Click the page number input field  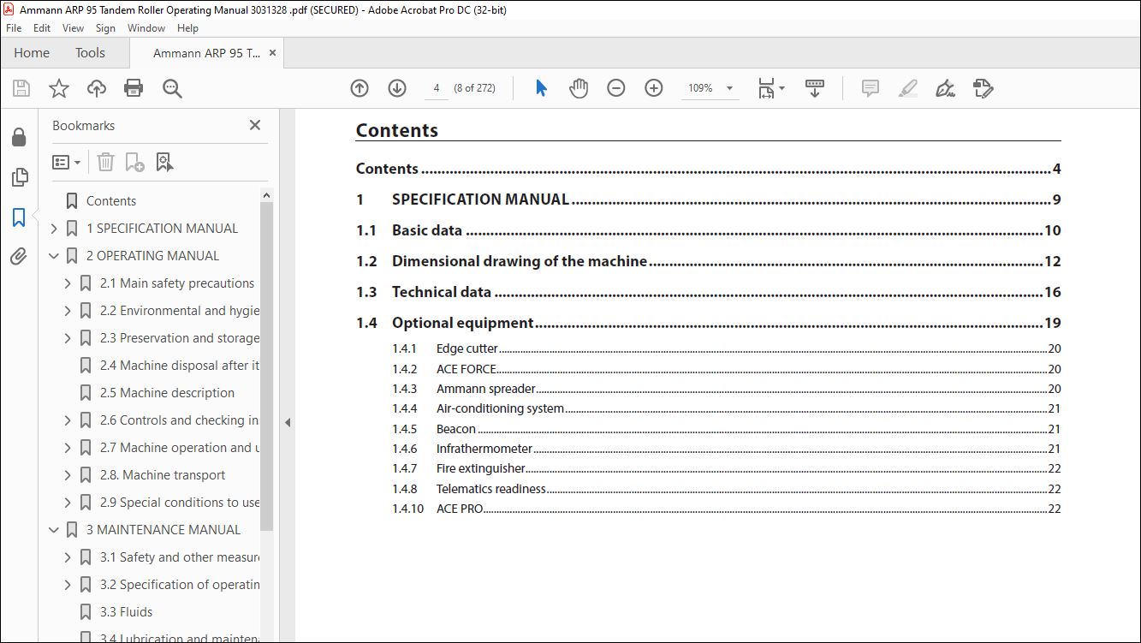pos(437,88)
